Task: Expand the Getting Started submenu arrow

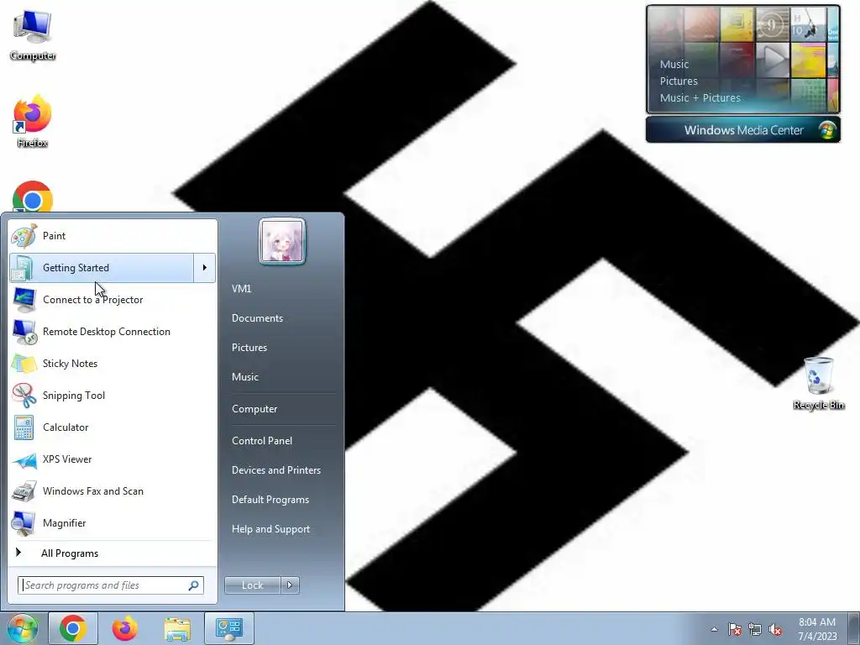Action: (x=205, y=268)
